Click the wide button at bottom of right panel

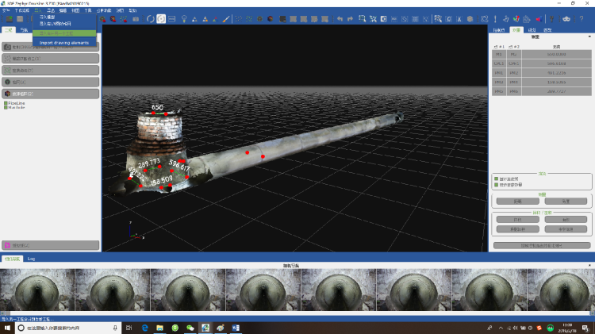(542, 245)
